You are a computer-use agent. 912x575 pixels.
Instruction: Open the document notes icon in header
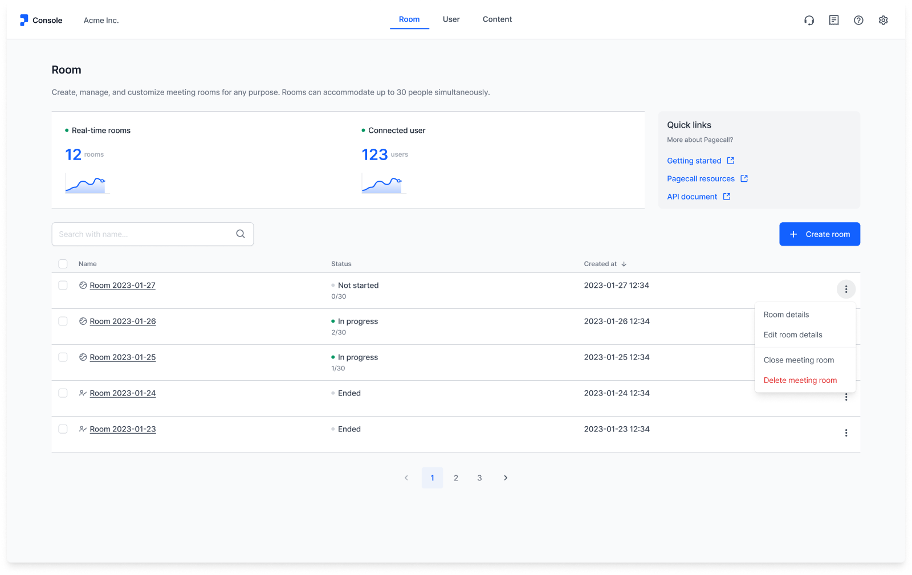[x=834, y=20]
